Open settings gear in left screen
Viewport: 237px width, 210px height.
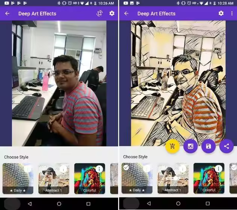pos(112,13)
